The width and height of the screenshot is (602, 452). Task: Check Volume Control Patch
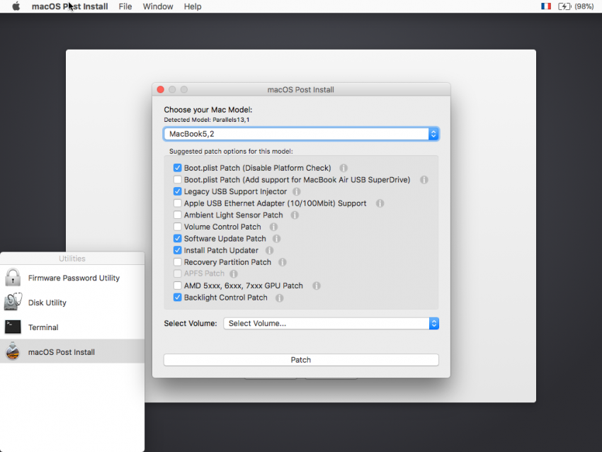click(x=177, y=227)
